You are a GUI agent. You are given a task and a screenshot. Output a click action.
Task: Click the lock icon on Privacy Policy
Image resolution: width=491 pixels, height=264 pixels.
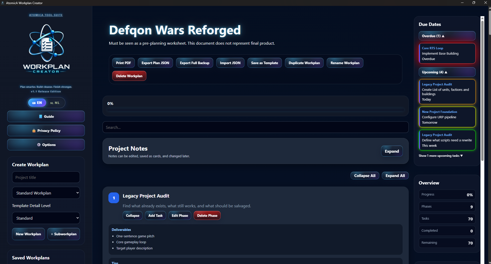click(x=34, y=131)
